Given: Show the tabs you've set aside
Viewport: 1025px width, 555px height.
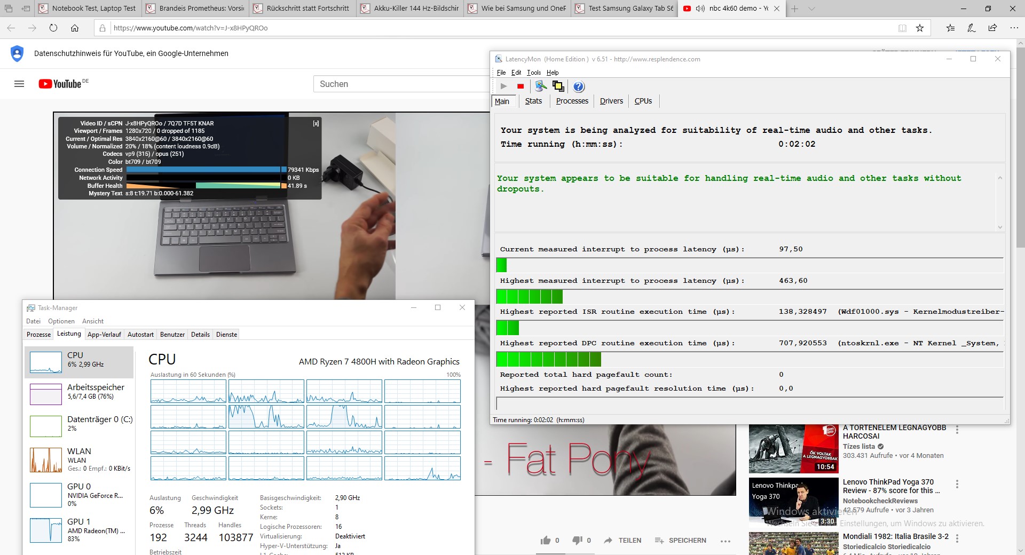Looking at the screenshot, I should coord(9,9).
